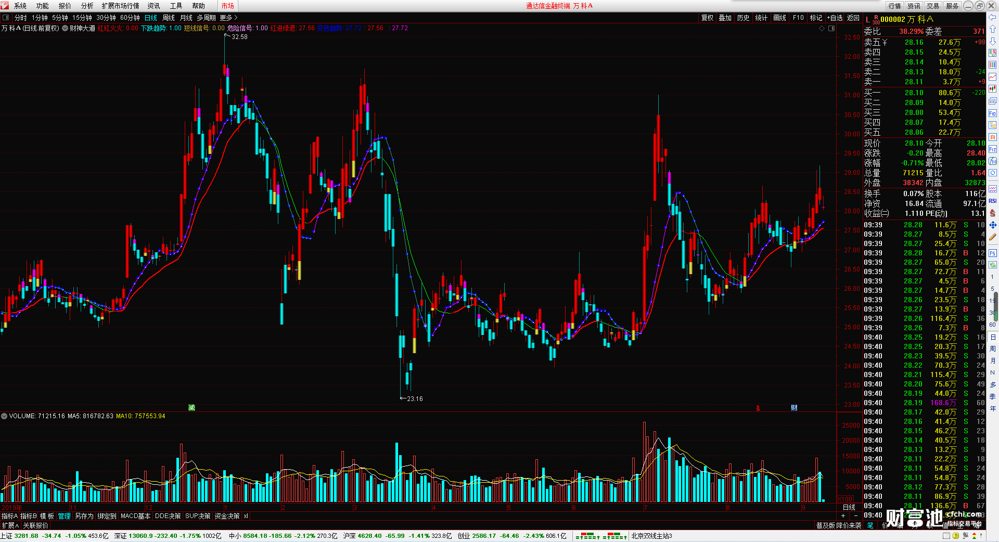The height and width of the screenshot is (542, 999).
Task: Click the down arrow next-stock icon
Action: 993,41
